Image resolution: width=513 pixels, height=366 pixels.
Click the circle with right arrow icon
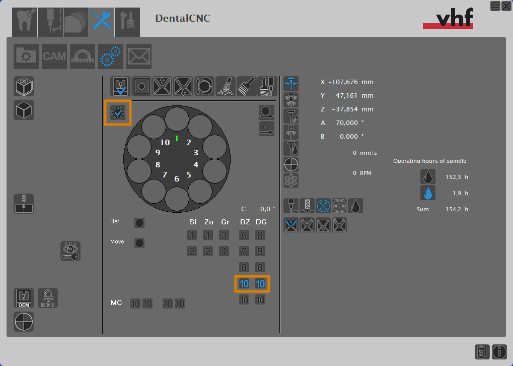coord(267,112)
